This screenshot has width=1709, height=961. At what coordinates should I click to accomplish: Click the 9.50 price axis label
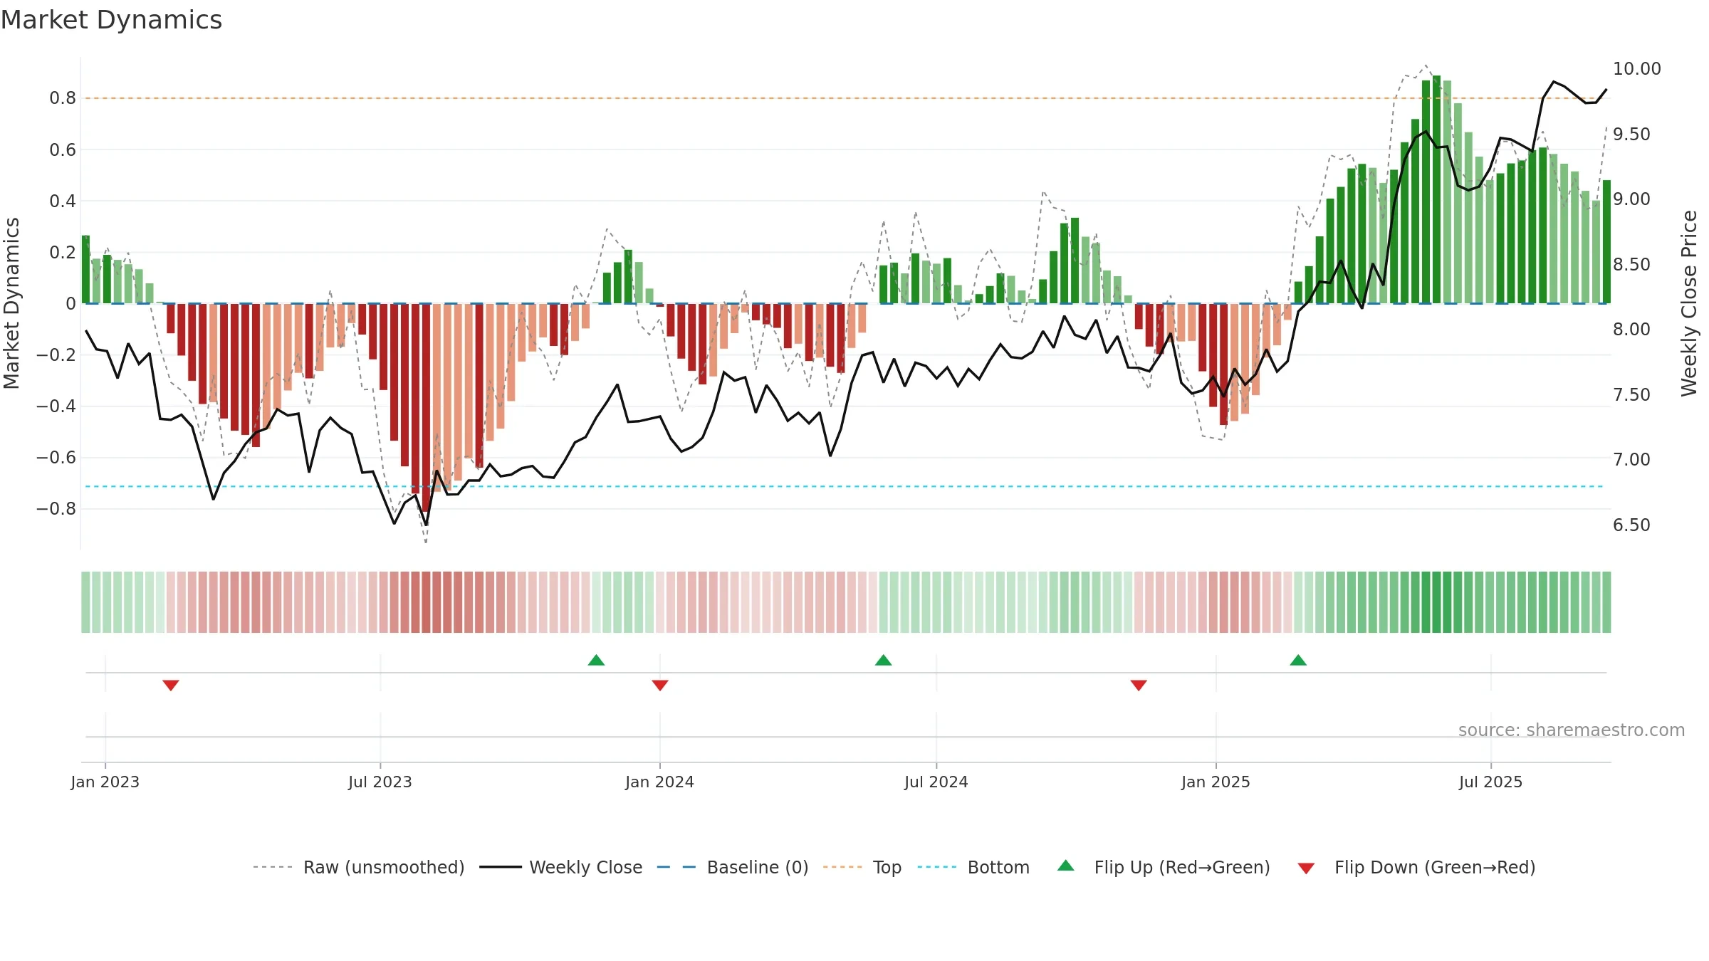pos(1631,135)
